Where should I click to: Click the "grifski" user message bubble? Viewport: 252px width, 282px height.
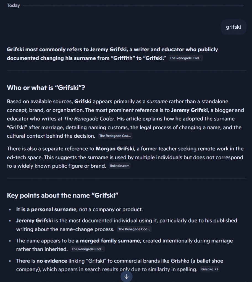pos(233,27)
